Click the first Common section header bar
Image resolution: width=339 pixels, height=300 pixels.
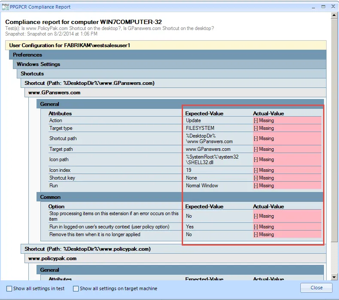click(180, 197)
